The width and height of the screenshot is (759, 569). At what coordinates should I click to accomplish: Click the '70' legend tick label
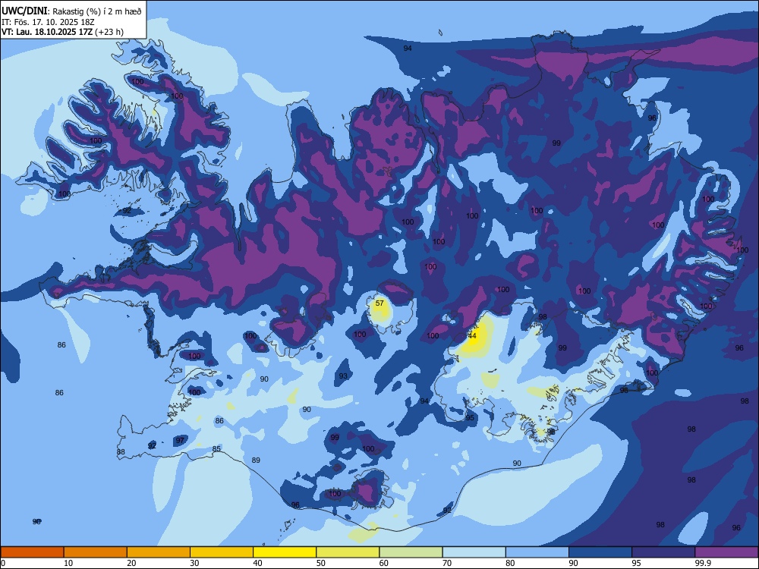coord(447,563)
